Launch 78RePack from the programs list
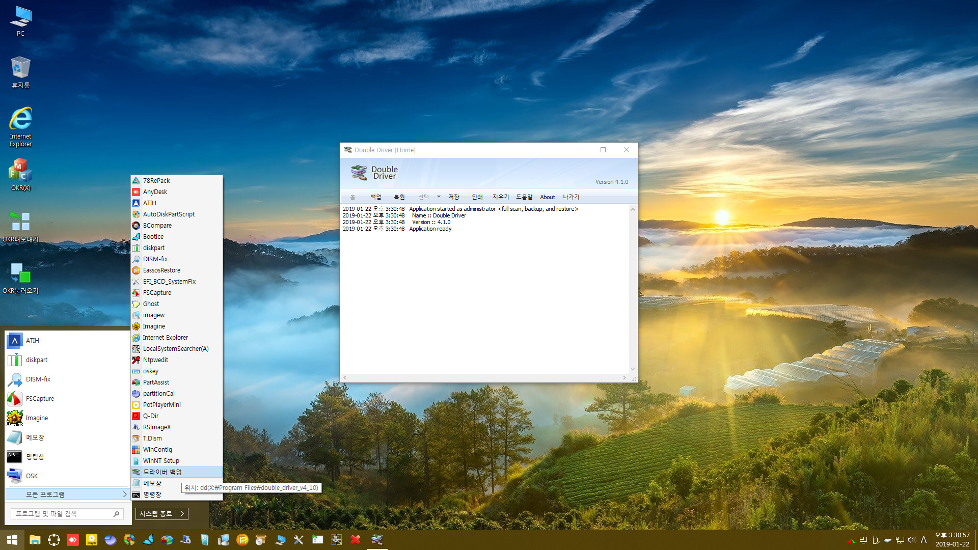Viewport: 978px width, 550px height. pyautogui.click(x=177, y=181)
